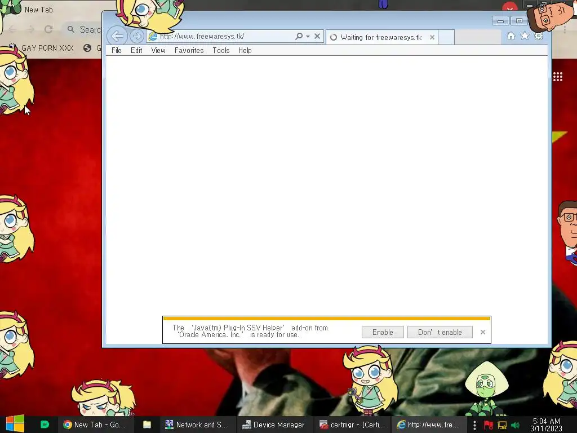The image size is (577, 433).
Task: Open the IE Tools gear icon
Action: (539, 36)
